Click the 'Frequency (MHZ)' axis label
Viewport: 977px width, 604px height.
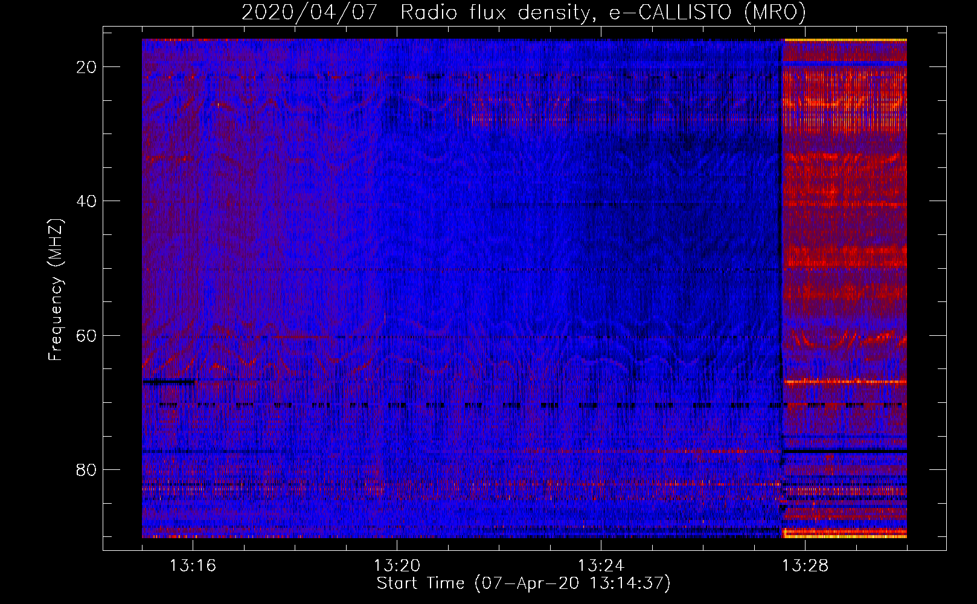pos(56,290)
